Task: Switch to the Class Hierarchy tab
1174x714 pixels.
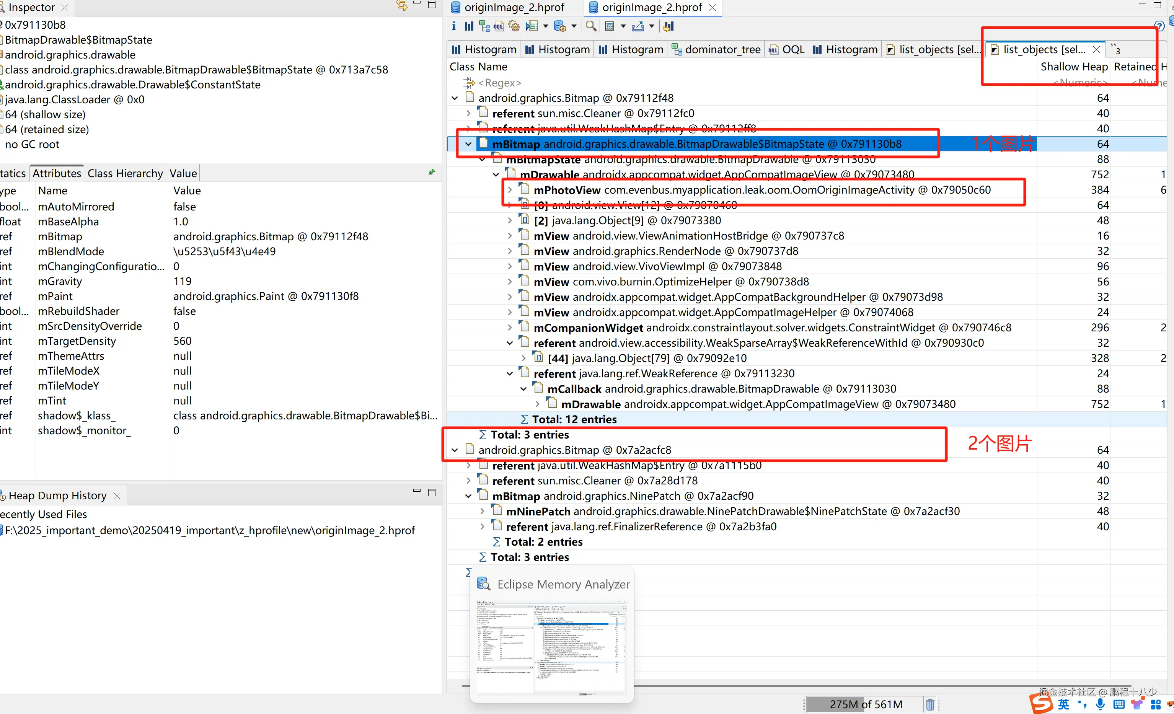Action: point(125,173)
